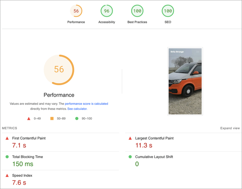Jump to the SEO 100 gauge

click(x=168, y=11)
